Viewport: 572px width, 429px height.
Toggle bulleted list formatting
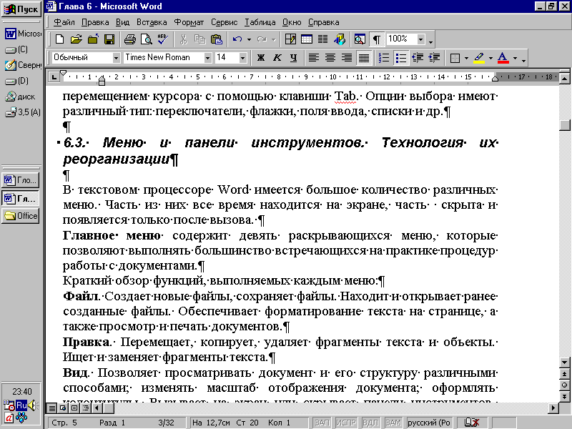point(401,58)
